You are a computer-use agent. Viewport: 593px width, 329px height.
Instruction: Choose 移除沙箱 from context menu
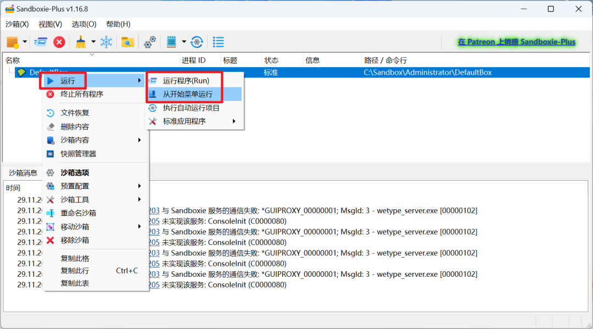pyautogui.click(x=94, y=240)
